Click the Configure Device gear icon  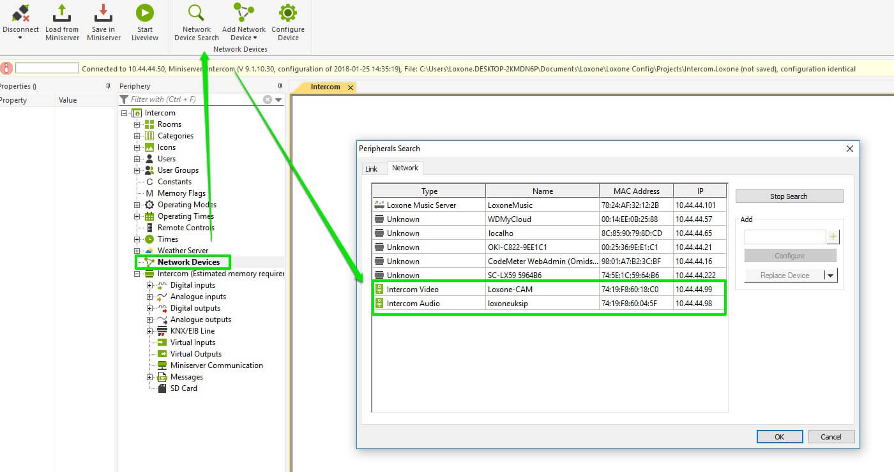coord(288,13)
